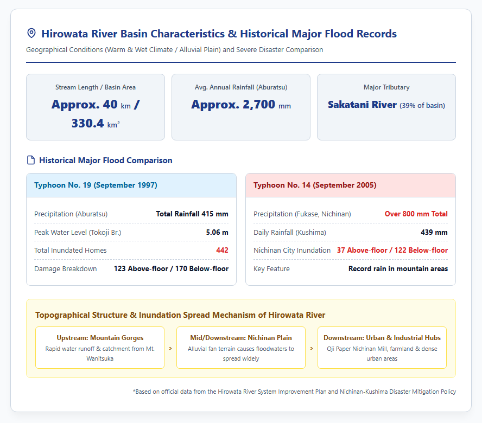The height and width of the screenshot is (423, 482).
Task: Click the (39% of basin) note
Action: tap(422, 105)
